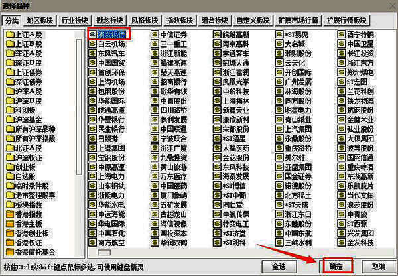Image resolution: width=398 pixels, height=276 pixels.
Task: Choose the 香港信托基金 category
Action: click(x=35, y=252)
